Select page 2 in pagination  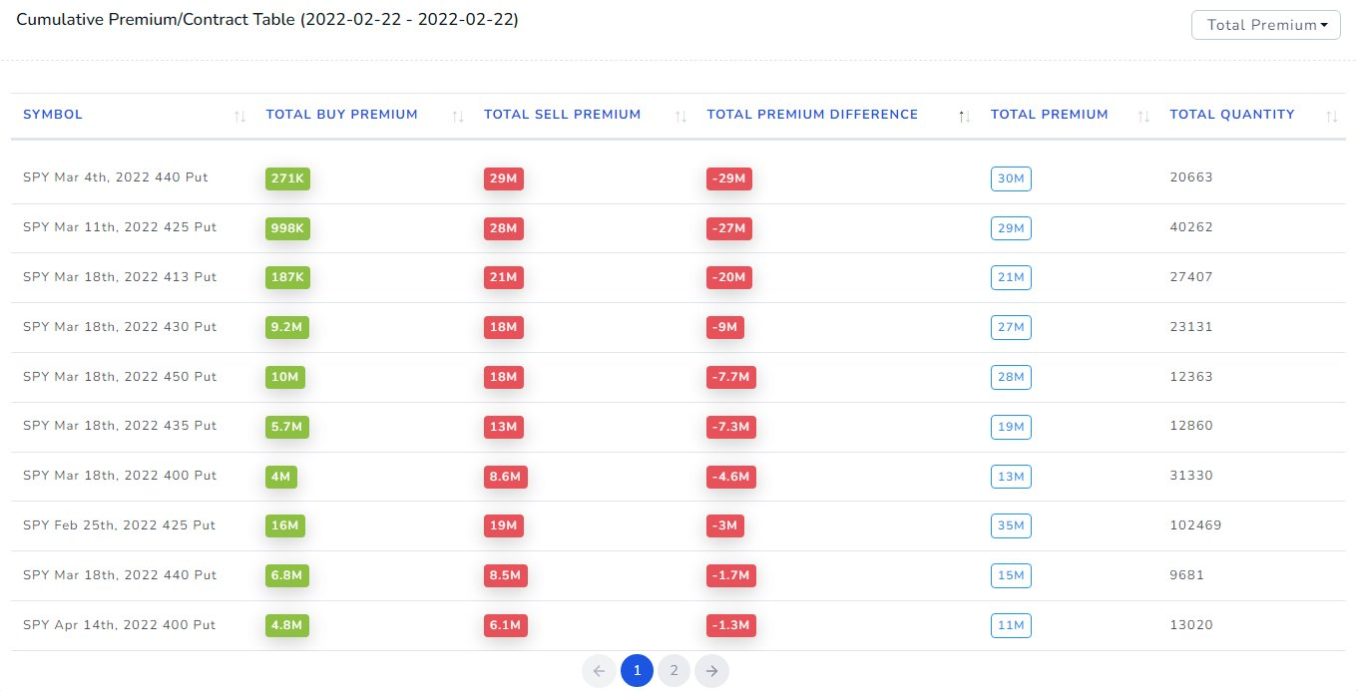[x=675, y=671]
